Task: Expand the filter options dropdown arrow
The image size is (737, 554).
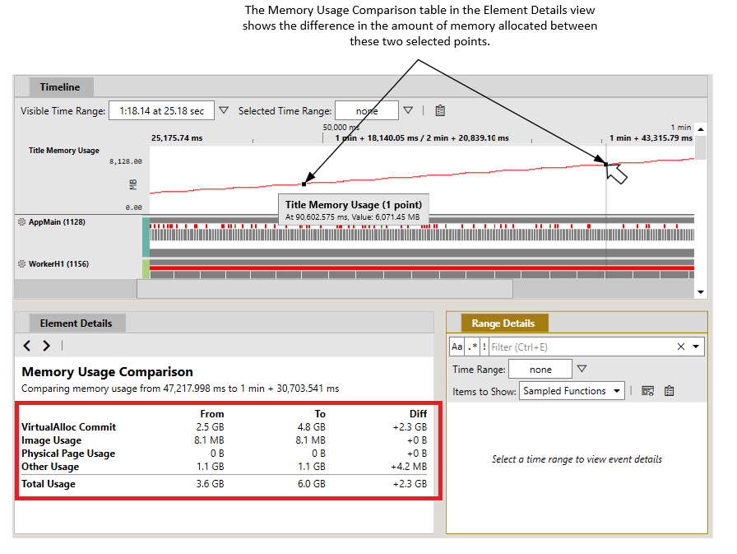Action: tap(696, 347)
